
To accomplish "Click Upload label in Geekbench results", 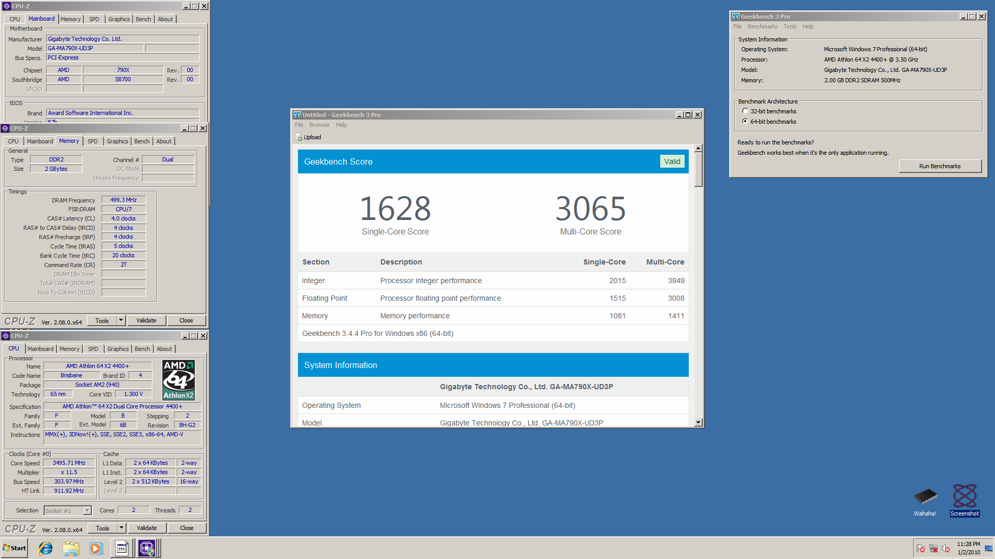I will click(x=312, y=137).
